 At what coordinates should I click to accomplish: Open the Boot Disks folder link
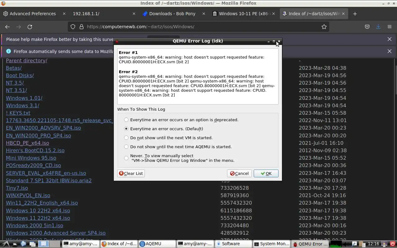(x=20, y=75)
